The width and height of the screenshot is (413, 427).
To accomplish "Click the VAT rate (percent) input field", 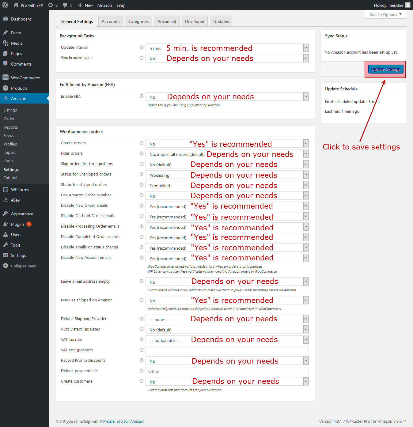I will click(227, 350).
